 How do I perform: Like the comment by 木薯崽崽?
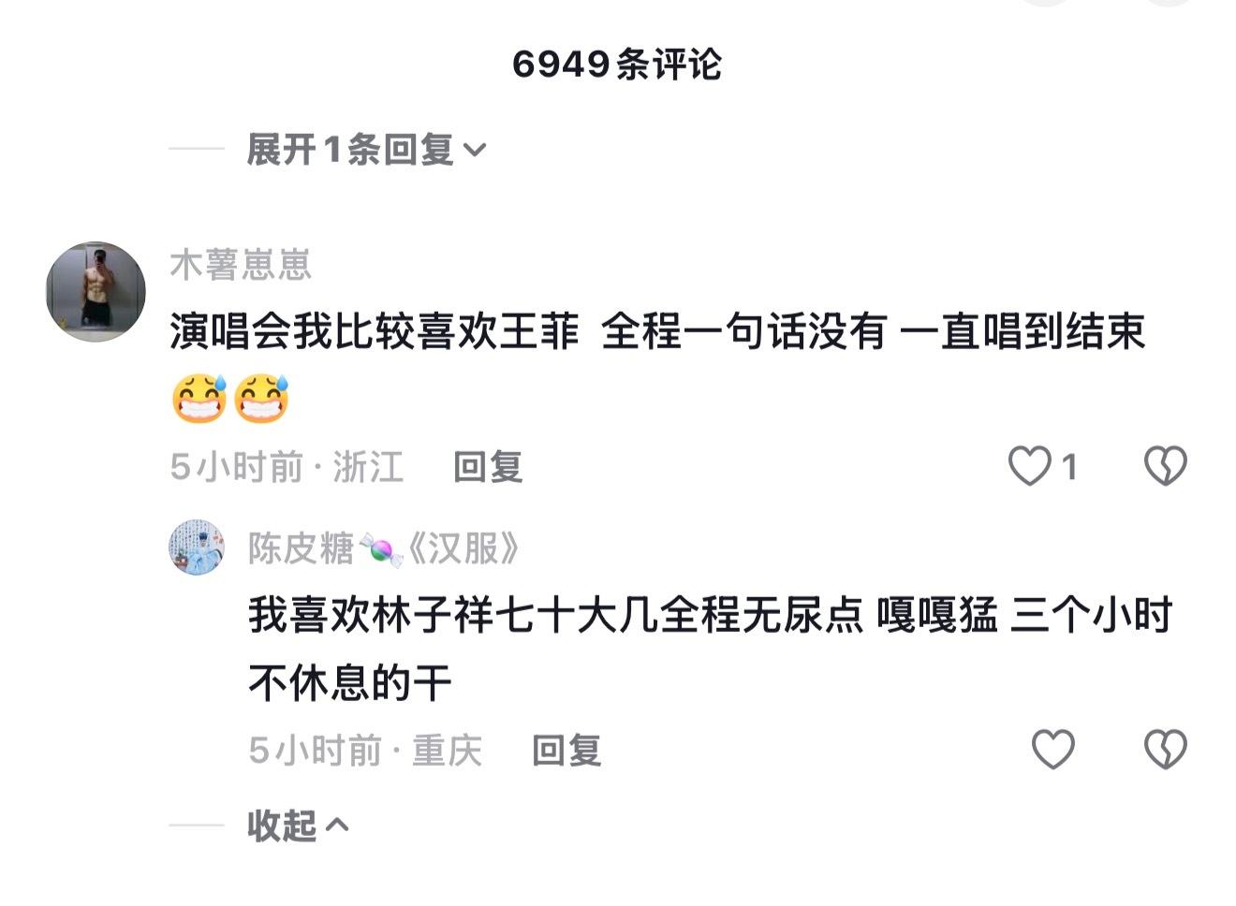click(1029, 466)
